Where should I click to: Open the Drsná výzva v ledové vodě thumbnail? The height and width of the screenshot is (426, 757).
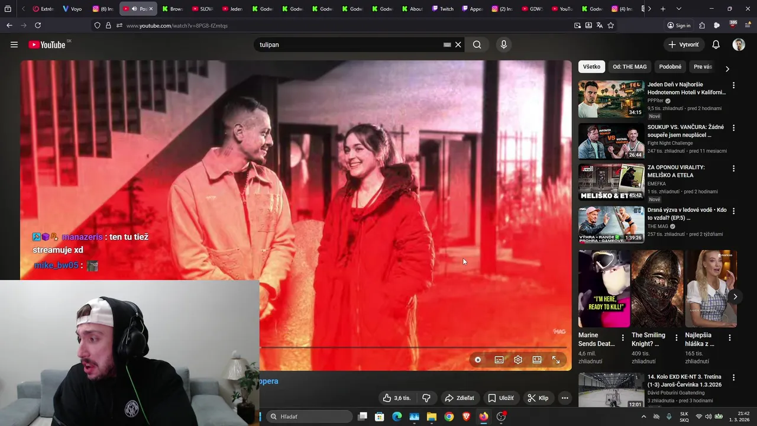(611, 224)
